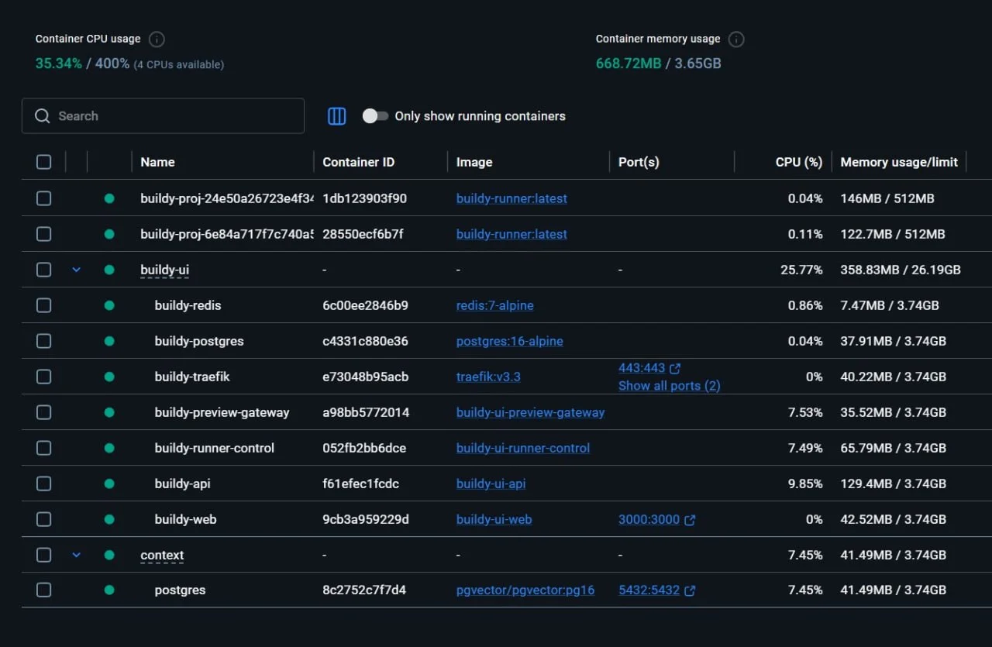
Task: Open the 443:443 external link icon
Action: pyautogui.click(x=675, y=369)
